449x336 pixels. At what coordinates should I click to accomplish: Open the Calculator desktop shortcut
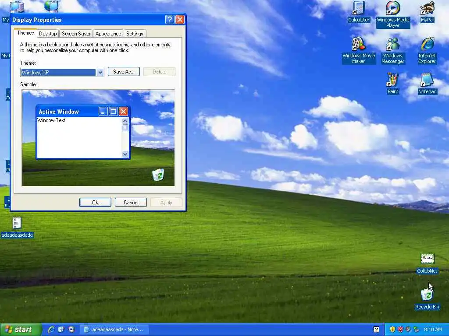pyautogui.click(x=359, y=12)
